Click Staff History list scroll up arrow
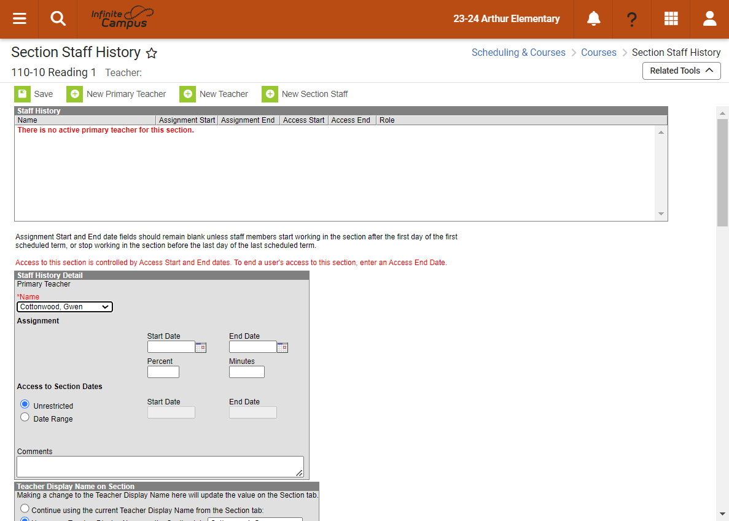Image resolution: width=729 pixels, height=521 pixels. point(661,133)
